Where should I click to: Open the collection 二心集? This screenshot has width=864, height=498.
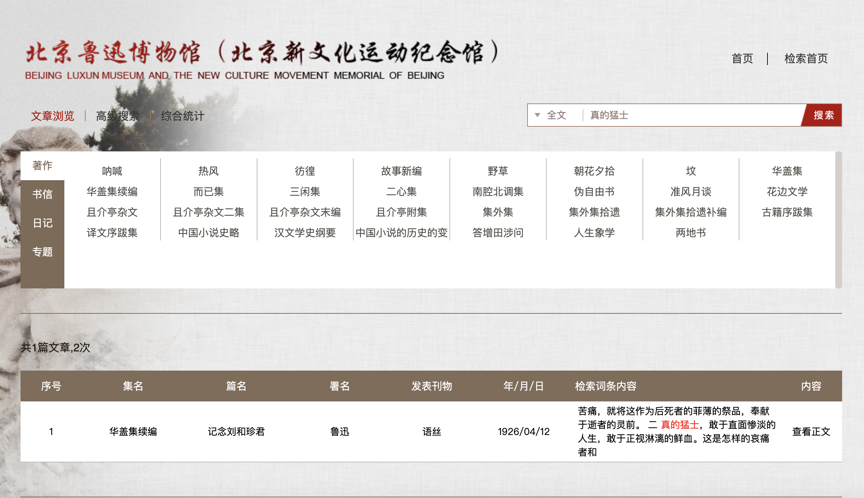401,191
